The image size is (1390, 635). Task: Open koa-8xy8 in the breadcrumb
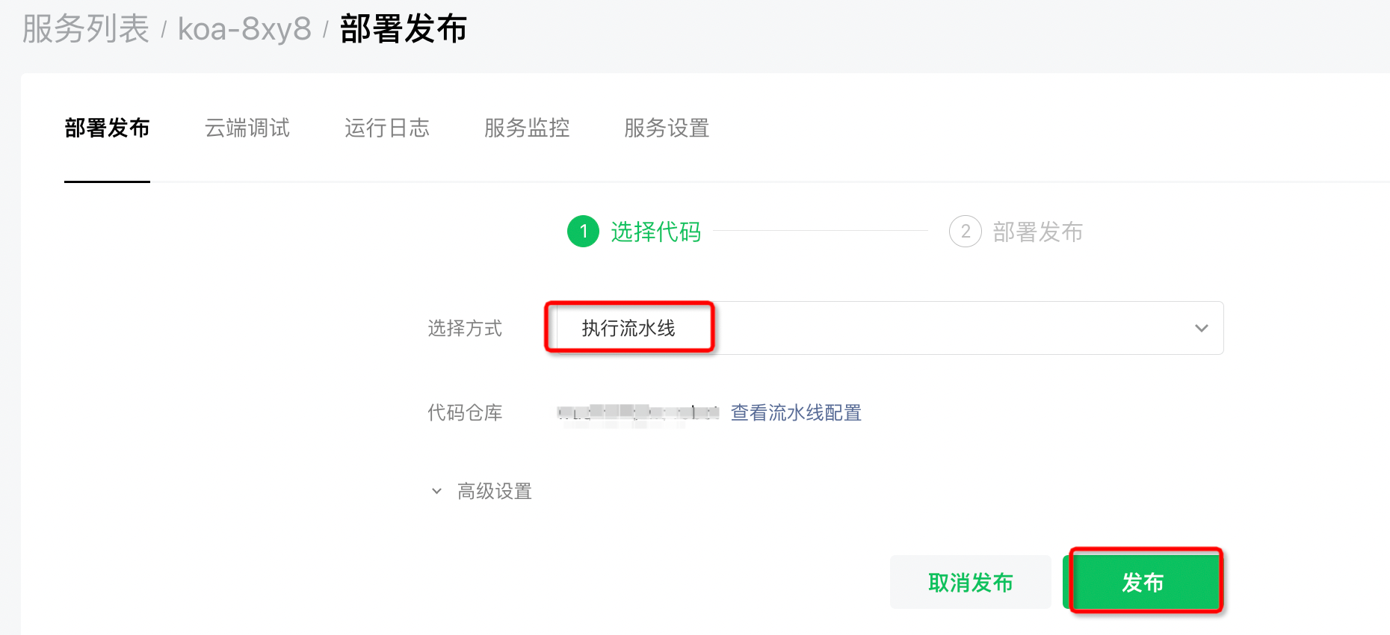pyautogui.click(x=244, y=29)
